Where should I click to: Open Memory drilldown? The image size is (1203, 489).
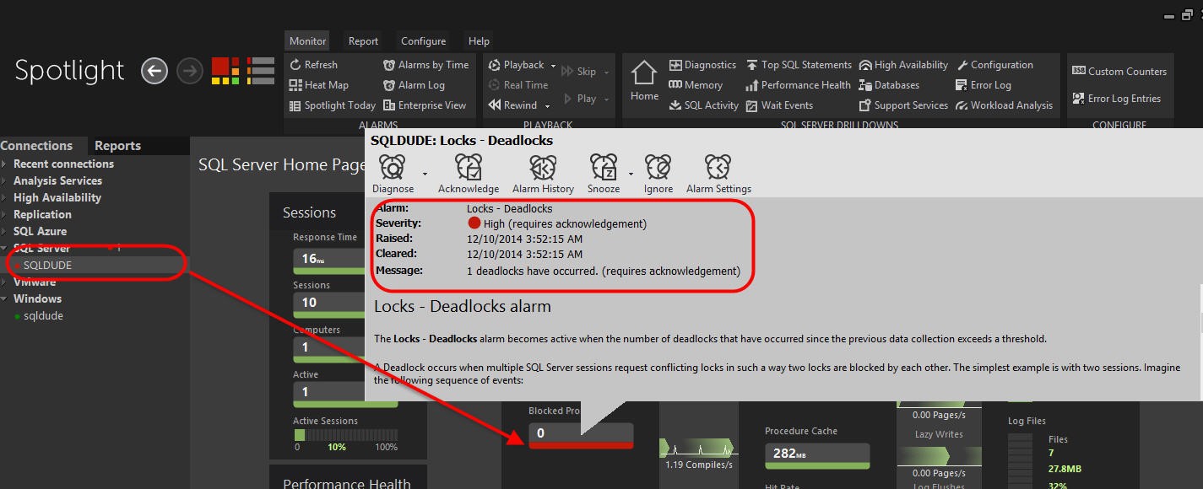(696, 85)
